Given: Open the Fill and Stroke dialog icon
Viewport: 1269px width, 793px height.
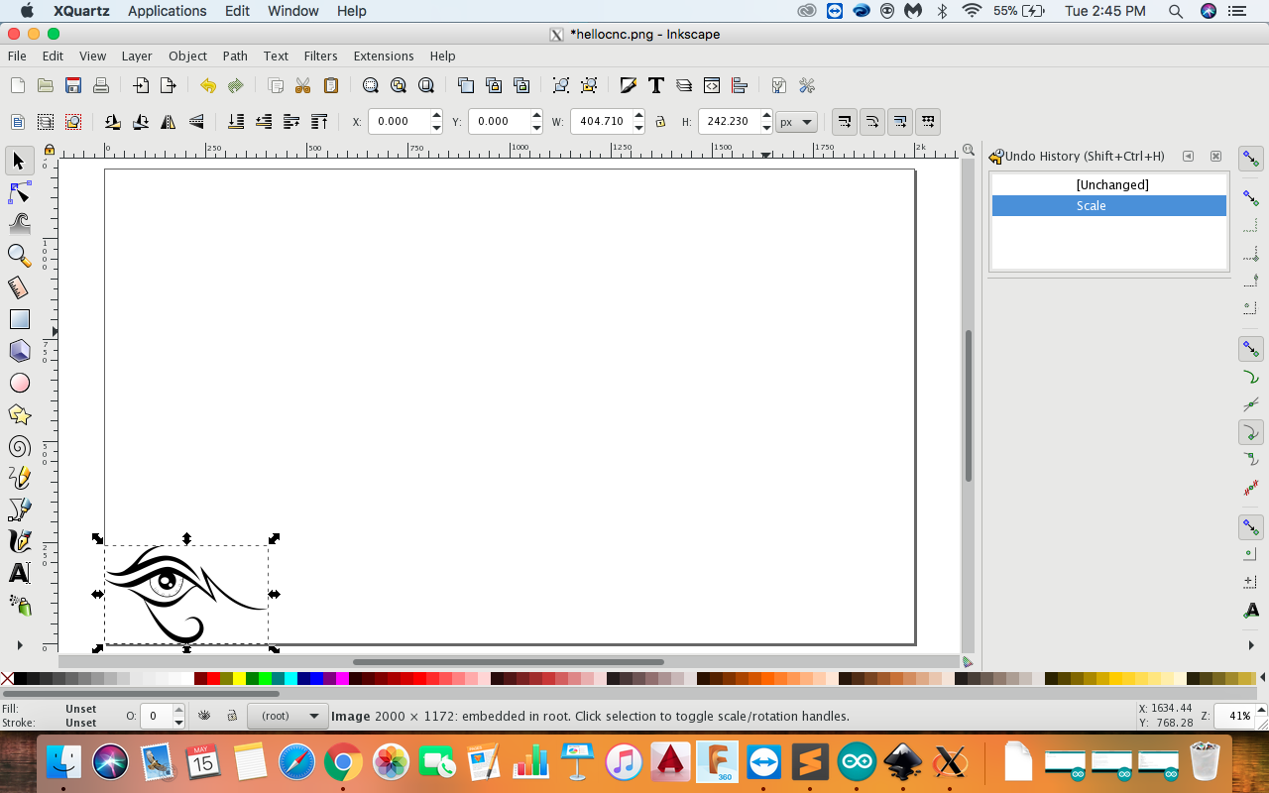Looking at the screenshot, I should (x=628, y=85).
